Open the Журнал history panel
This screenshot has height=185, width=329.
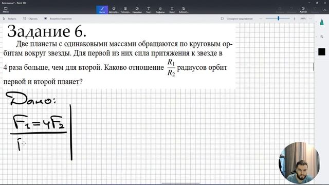coord(303,10)
